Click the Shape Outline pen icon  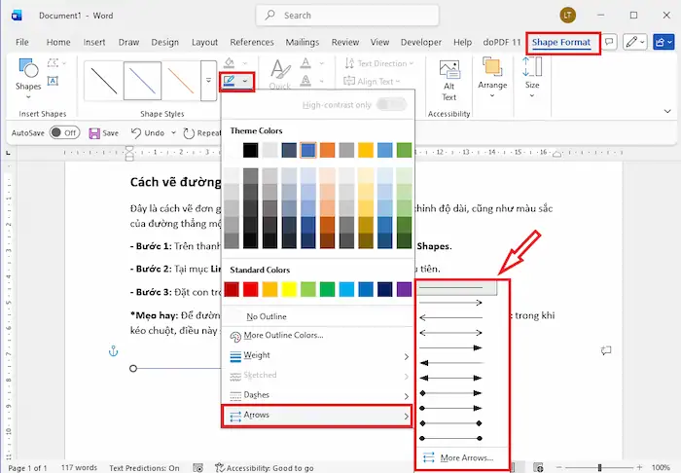230,80
